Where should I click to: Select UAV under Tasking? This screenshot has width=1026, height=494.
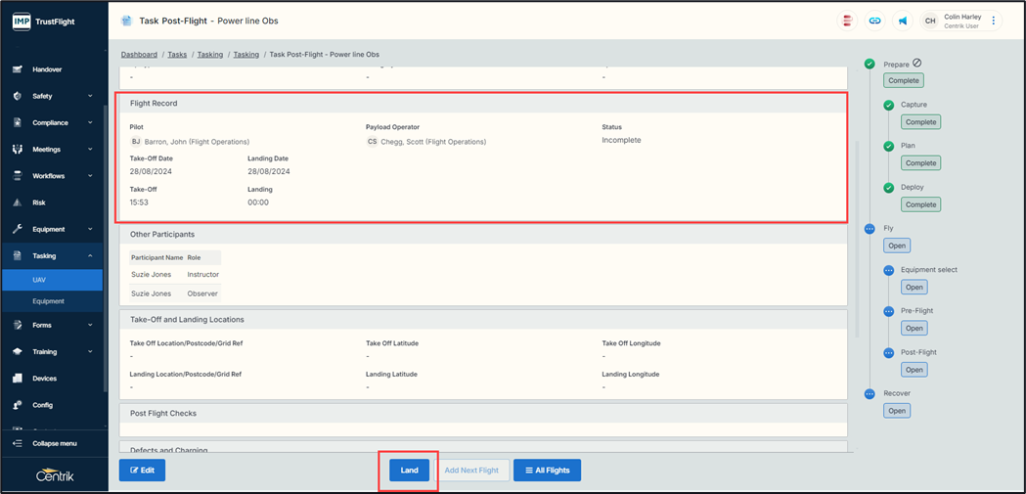click(40, 280)
